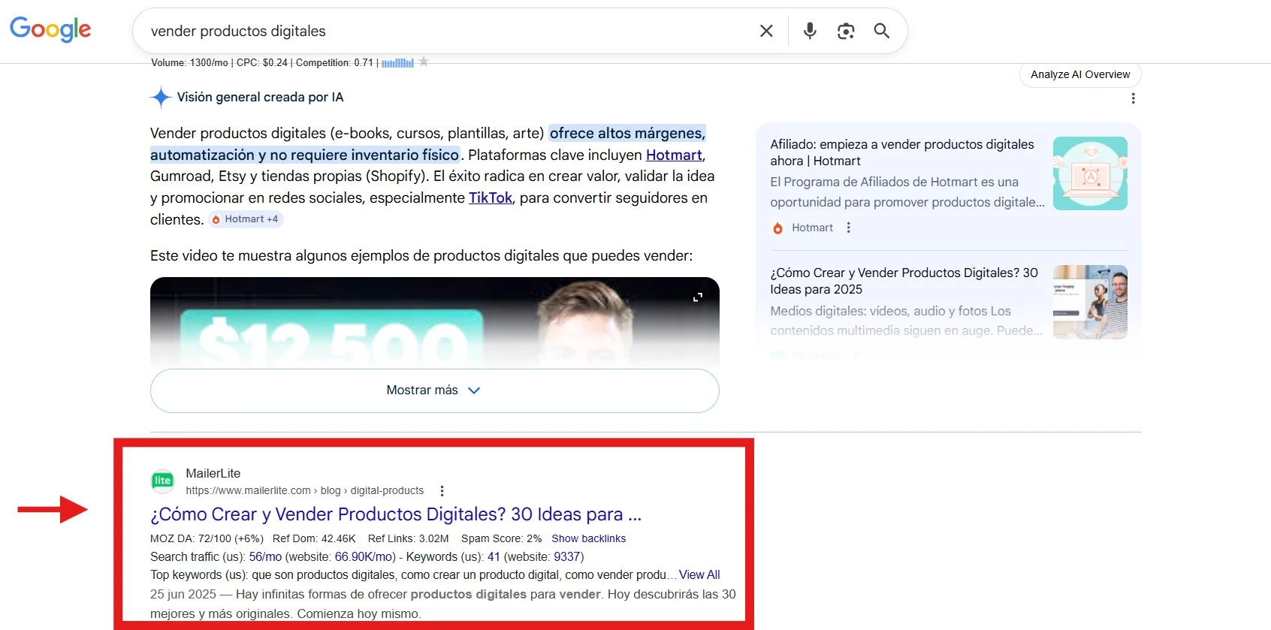Click View All top keywords link
Viewport: 1271px width, 630px height.
tap(699, 574)
